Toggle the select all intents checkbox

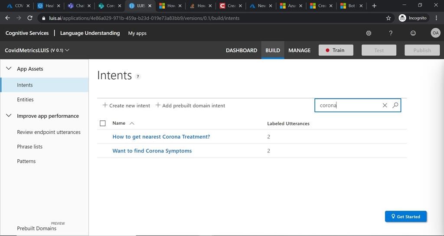pyautogui.click(x=103, y=123)
